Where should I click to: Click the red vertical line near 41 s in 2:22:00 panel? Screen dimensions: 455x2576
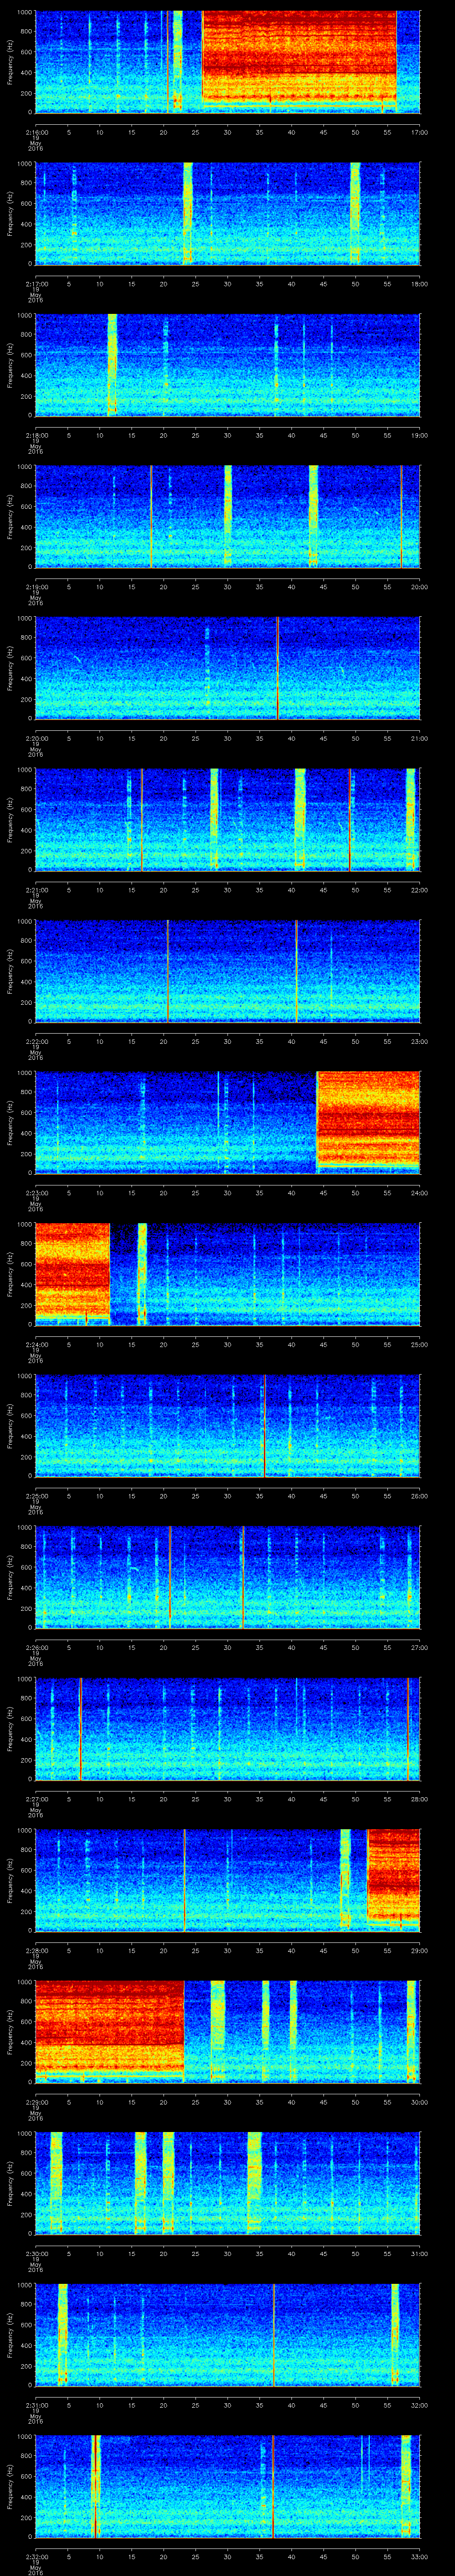coord(297,971)
